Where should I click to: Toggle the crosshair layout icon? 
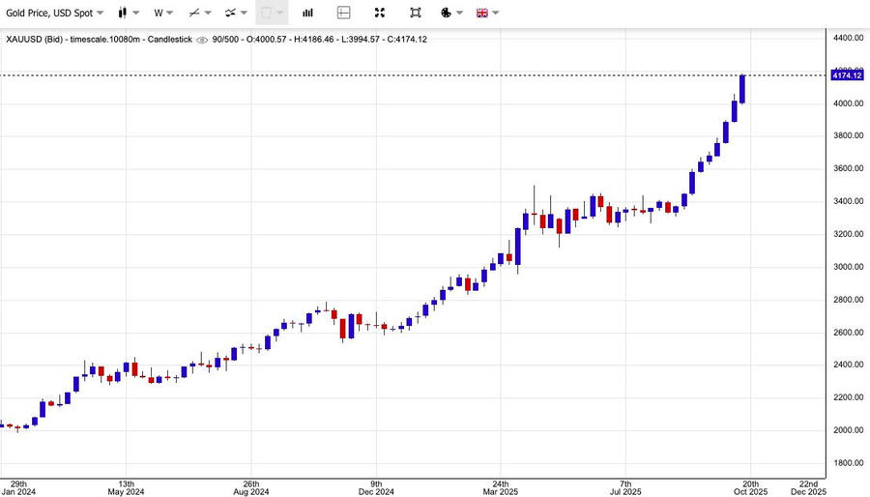click(x=344, y=13)
